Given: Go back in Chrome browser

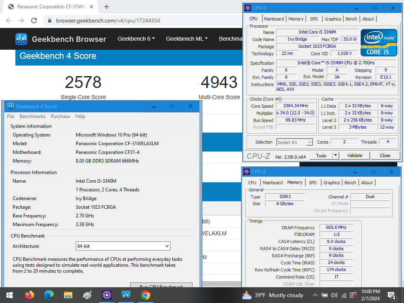Looking at the screenshot, I should pyautogui.click(x=9, y=21).
